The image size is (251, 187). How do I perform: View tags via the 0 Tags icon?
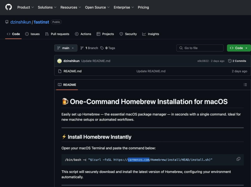102,48
